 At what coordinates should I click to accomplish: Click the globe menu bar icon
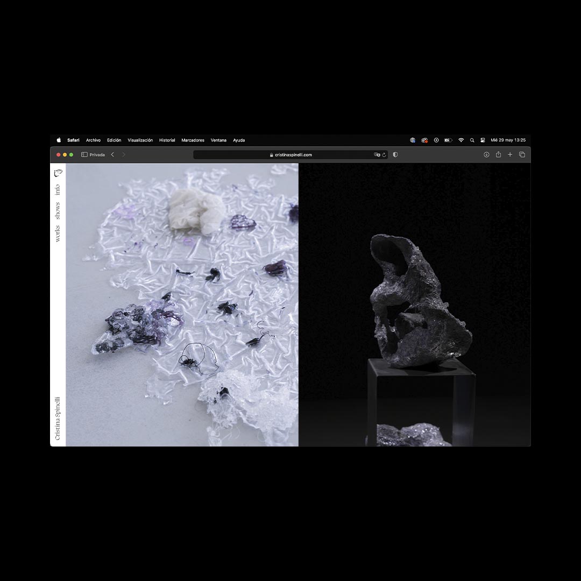click(413, 140)
